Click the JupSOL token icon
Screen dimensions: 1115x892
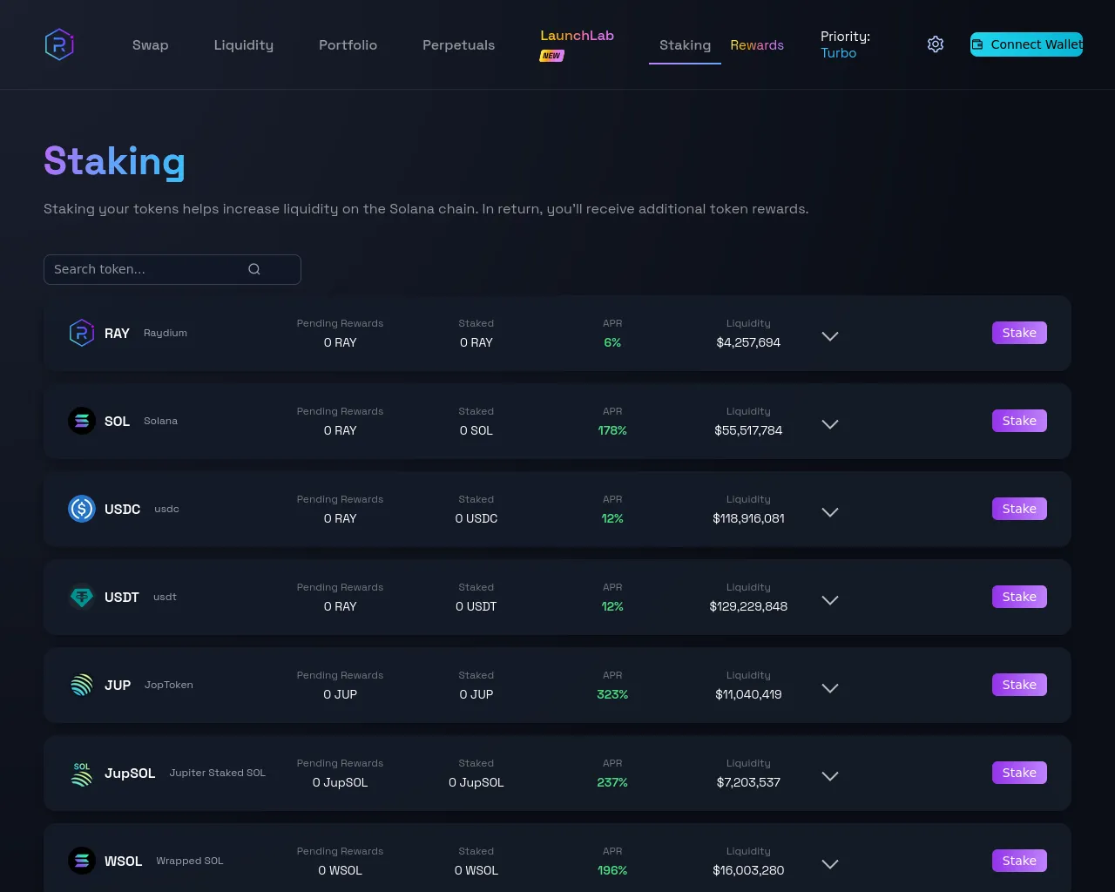coord(82,773)
